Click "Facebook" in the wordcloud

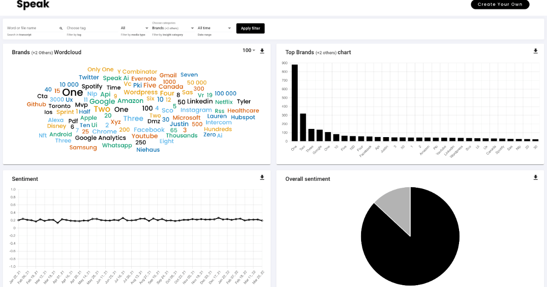point(149,130)
